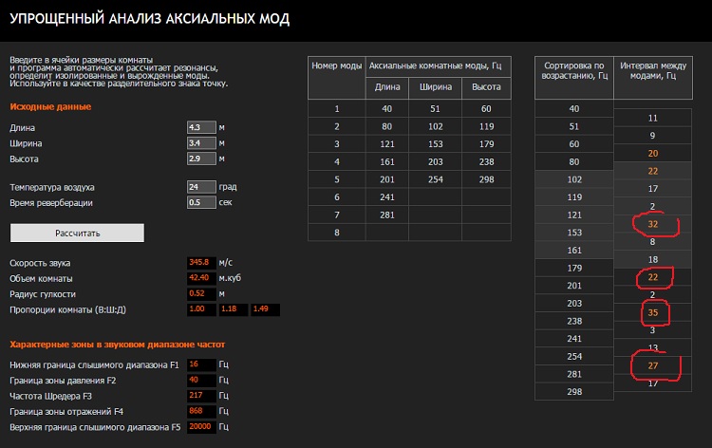Select the Ширина input field showing 3.4
Screen dimensions: 712x448
[201, 142]
